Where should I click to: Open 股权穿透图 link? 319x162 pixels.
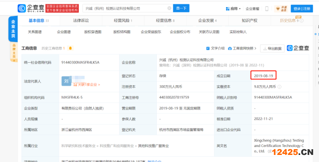[x=93, y=32]
